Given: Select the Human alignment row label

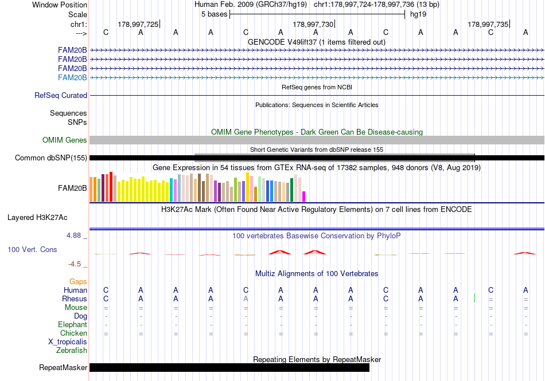Looking at the screenshot, I should [75, 290].
